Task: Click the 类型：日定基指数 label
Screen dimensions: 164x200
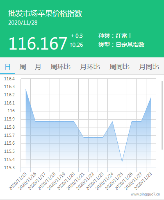Action: (121, 45)
